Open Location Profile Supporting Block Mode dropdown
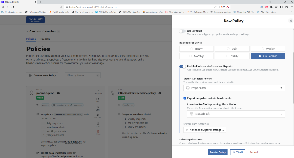The width and height of the screenshot is (294, 158). (x=236, y=114)
